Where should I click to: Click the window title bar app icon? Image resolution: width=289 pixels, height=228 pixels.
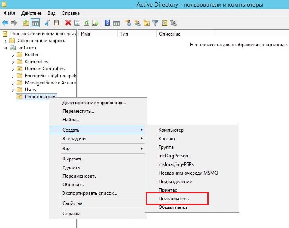click(x=4, y=4)
